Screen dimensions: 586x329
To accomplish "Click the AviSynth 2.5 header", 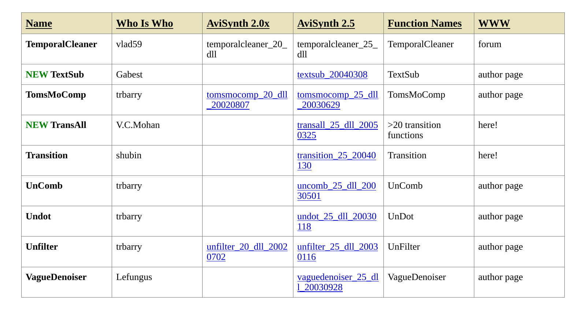I will [326, 23].
